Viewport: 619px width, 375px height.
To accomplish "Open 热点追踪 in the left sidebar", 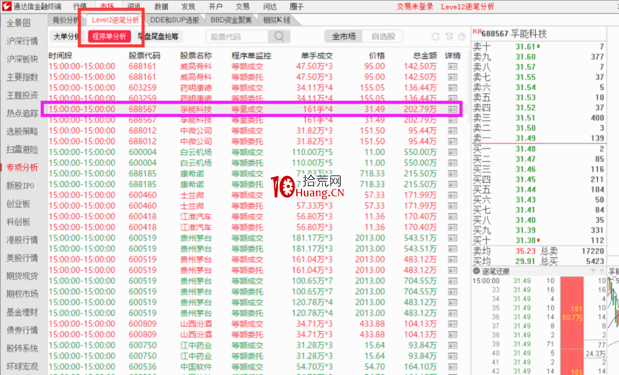I will click(x=22, y=113).
